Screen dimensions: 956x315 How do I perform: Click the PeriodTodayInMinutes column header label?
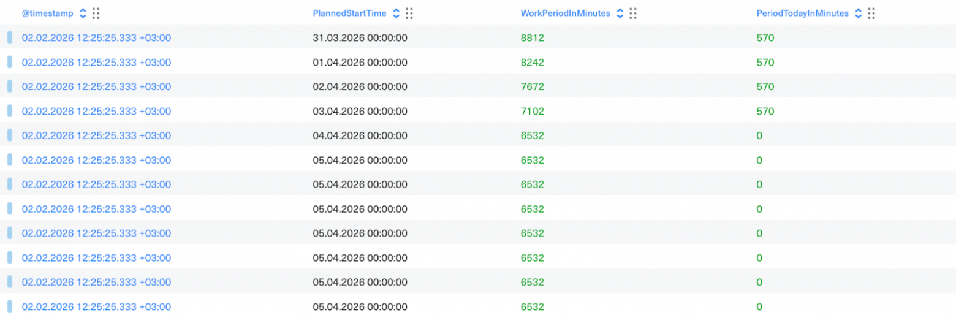point(803,13)
